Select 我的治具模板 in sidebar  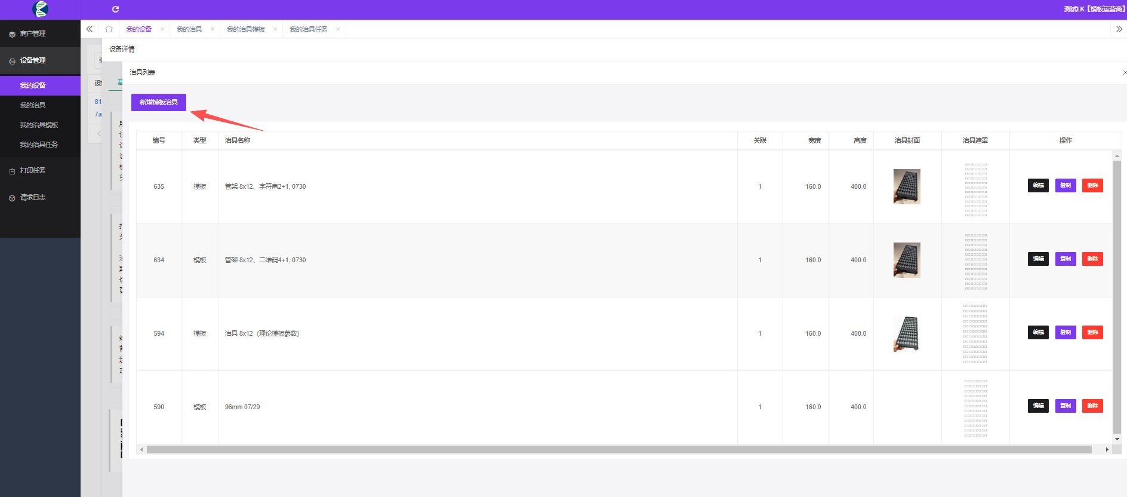[40, 125]
